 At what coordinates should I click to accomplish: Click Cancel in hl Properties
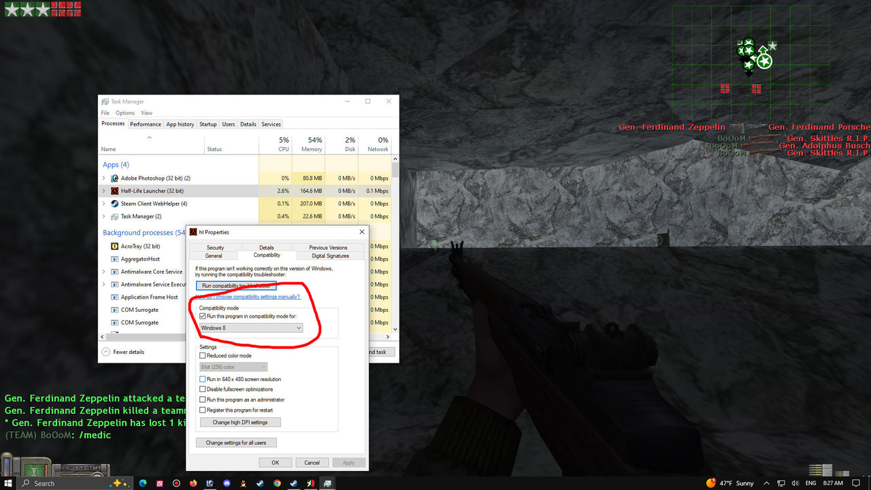point(312,462)
